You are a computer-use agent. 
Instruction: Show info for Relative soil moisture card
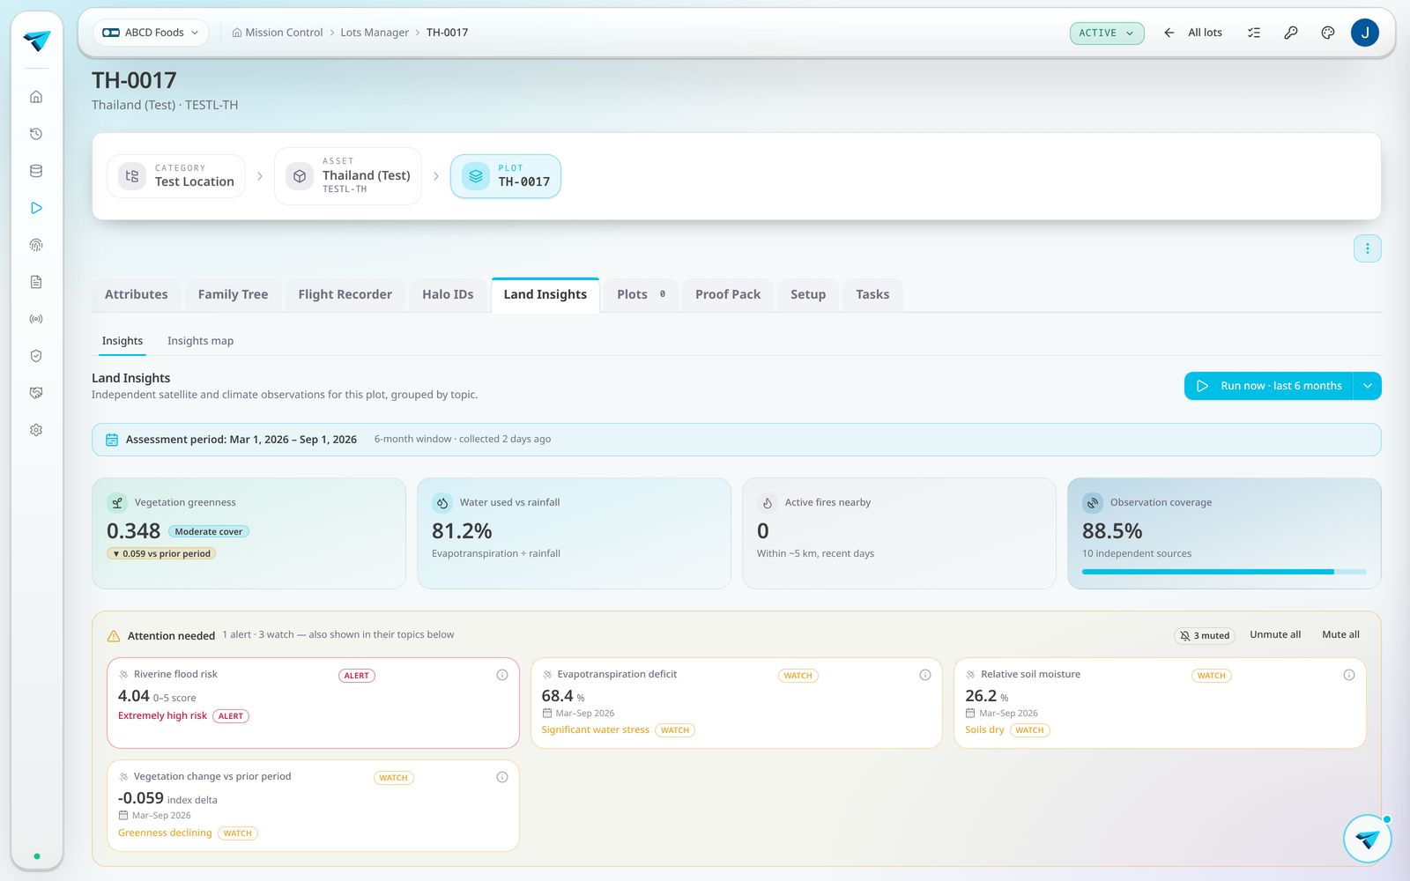[1349, 675]
